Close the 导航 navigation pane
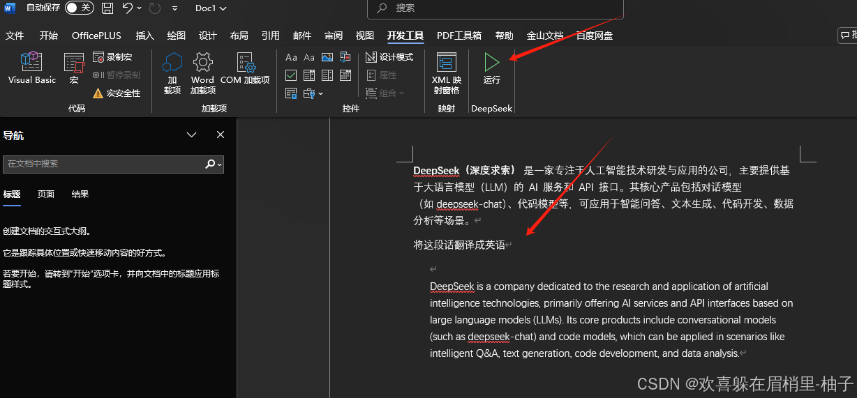Image resolution: width=857 pixels, height=398 pixels. coord(221,135)
